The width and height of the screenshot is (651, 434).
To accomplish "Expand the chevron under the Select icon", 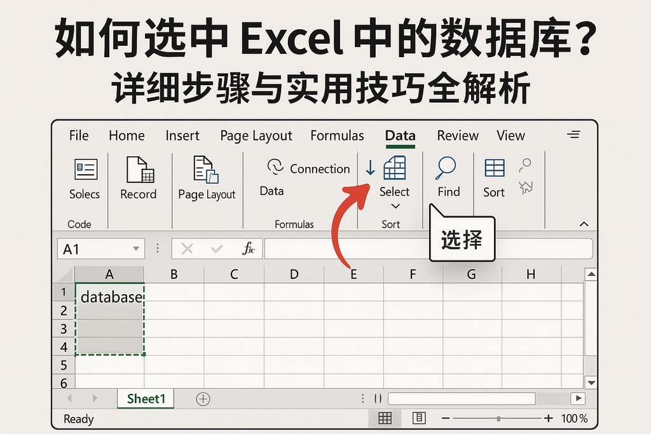I will point(395,206).
